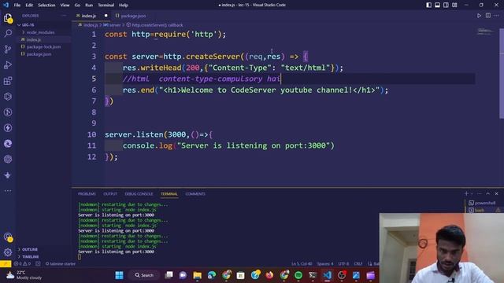Open the remote window status bar button
Image resolution: width=504 pixels, height=283 pixels.
point(6,264)
